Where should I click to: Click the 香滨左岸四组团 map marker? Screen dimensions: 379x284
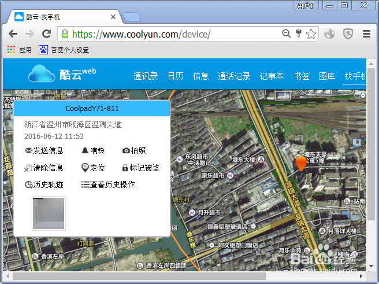[x=140, y=265]
